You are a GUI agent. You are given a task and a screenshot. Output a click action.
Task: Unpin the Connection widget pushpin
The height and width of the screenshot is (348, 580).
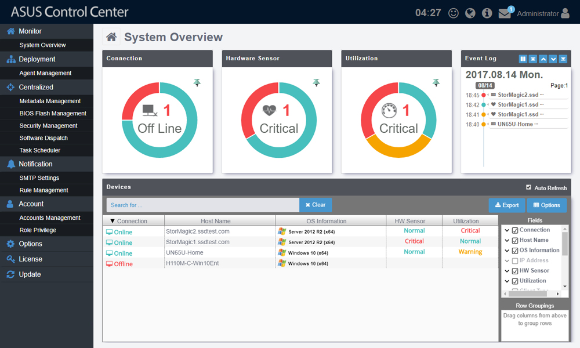(x=197, y=82)
